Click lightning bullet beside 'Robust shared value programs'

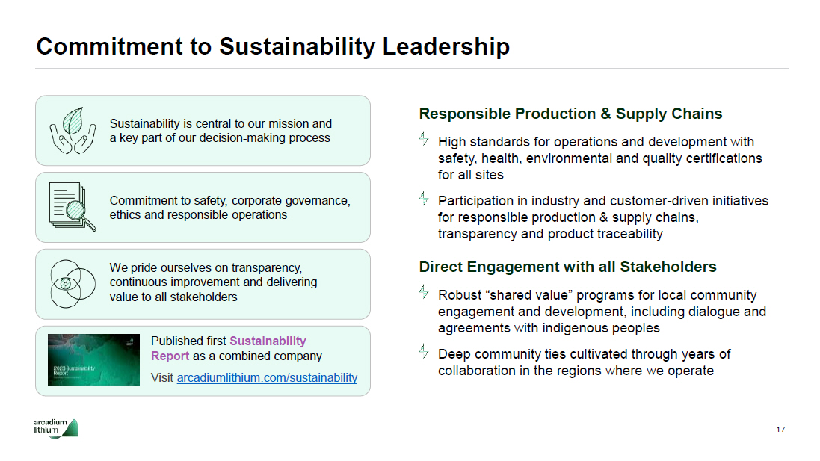pos(424,291)
